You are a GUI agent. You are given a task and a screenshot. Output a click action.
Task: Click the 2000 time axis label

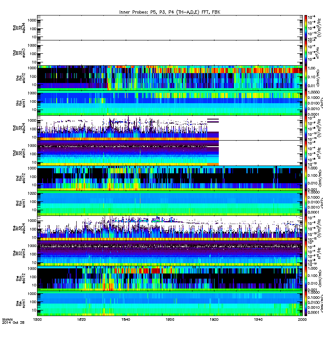point(303,319)
